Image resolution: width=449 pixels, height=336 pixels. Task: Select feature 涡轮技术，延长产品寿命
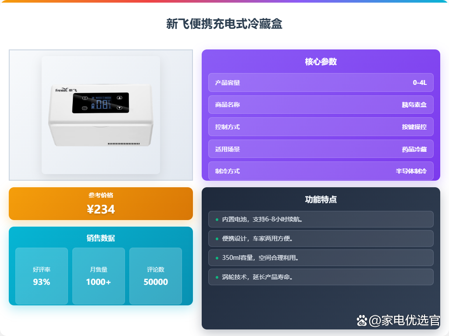click(321, 277)
